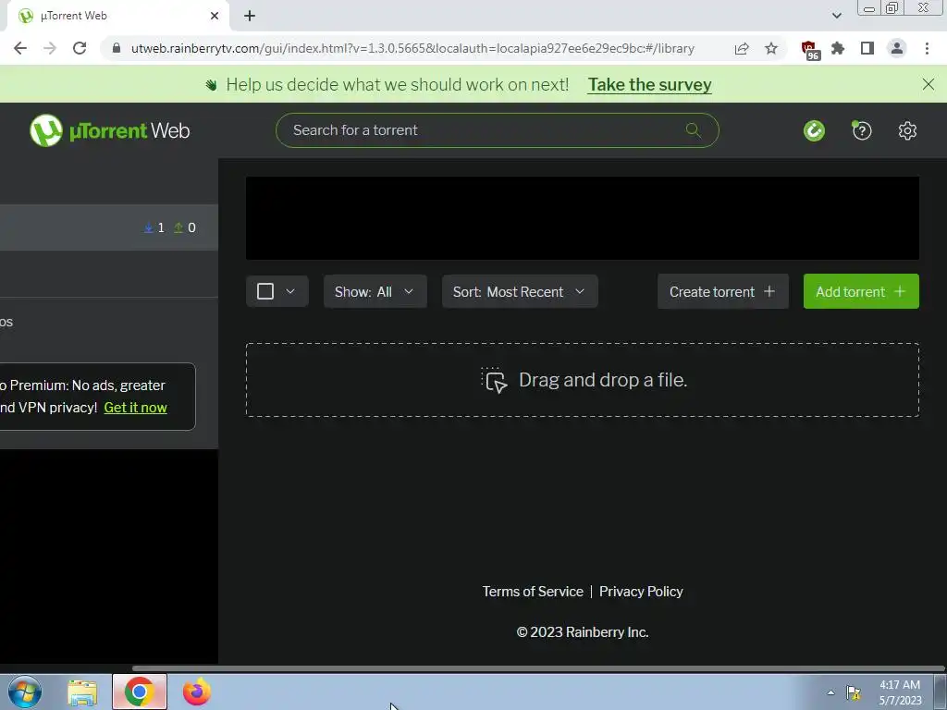Click Chrome taskbar icon

[140, 692]
